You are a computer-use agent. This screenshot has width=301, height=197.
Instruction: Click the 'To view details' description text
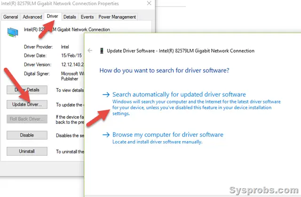point(70,90)
